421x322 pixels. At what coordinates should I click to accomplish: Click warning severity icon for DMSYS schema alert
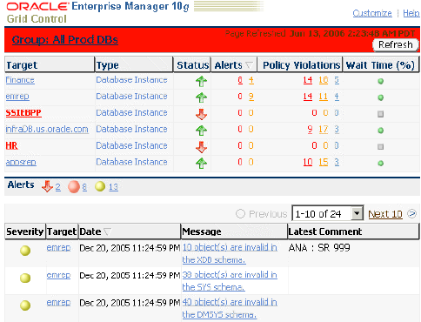click(x=25, y=305)
